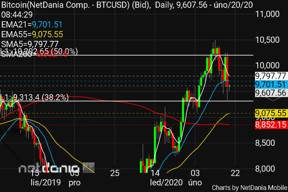Click the 8,000 price axis label
The height and width of the screenshot is (192, 288).
click(265, 169)
